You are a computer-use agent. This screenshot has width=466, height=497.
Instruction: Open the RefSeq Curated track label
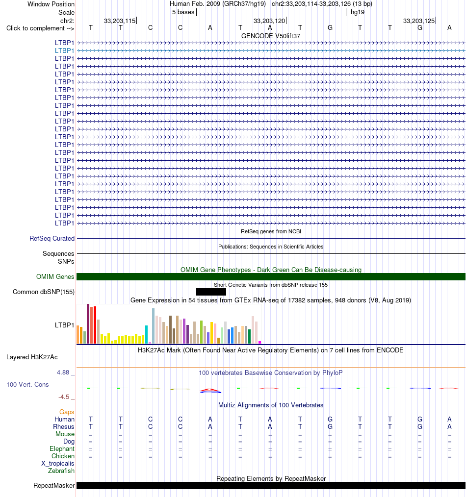(x=52, y=238)
